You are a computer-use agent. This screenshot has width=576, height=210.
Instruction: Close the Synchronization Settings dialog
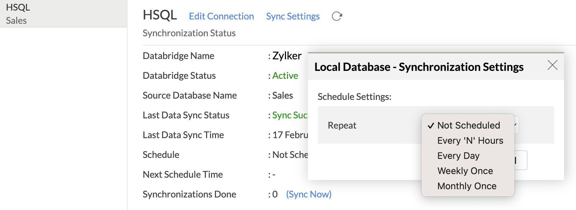tap(552, 65)
